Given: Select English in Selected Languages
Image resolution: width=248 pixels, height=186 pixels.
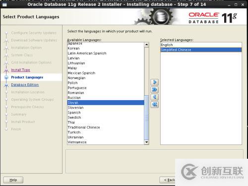Looking at the screenshot, I should click(201, 45).
